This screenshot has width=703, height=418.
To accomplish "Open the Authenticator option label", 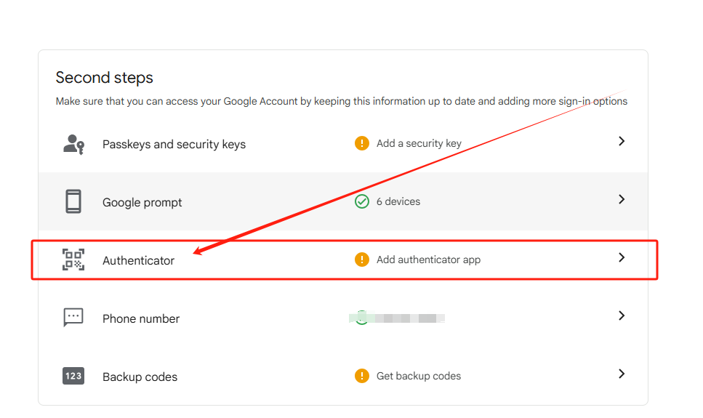I will point(138,260).
